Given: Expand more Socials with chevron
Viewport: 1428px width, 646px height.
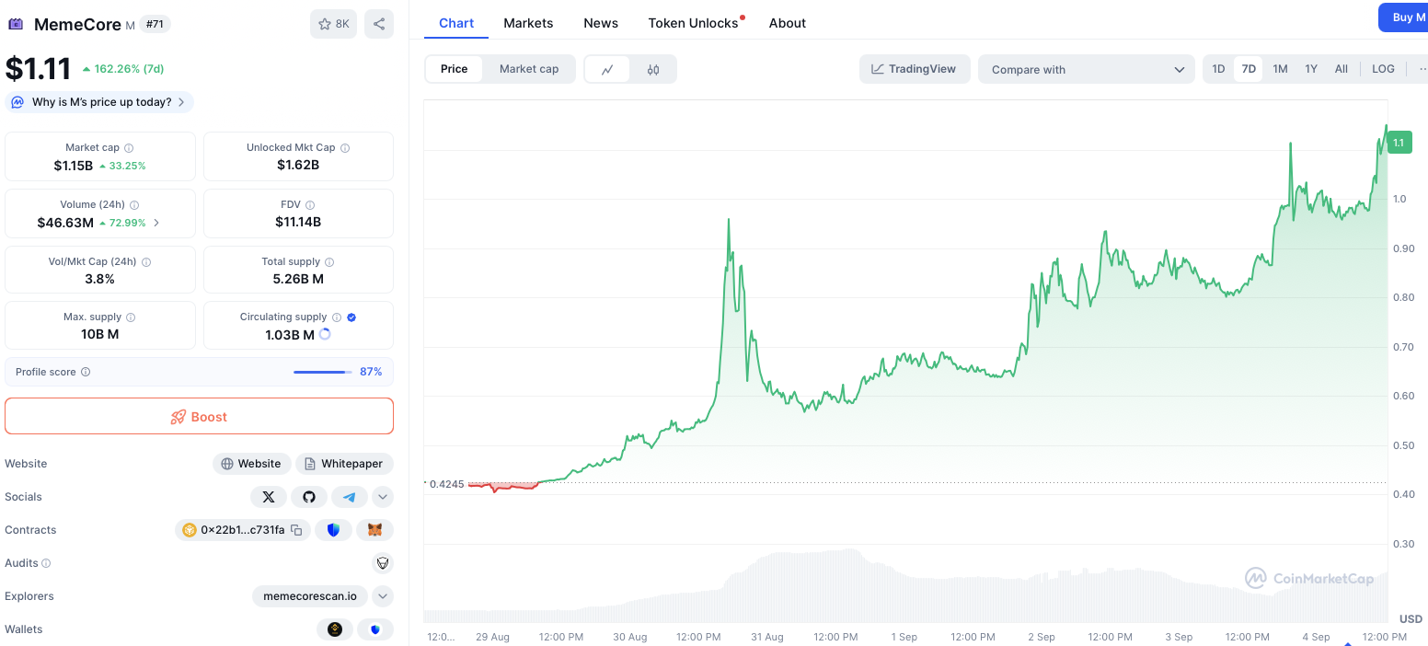Looking at the screenshot, I should pos(383,497).
